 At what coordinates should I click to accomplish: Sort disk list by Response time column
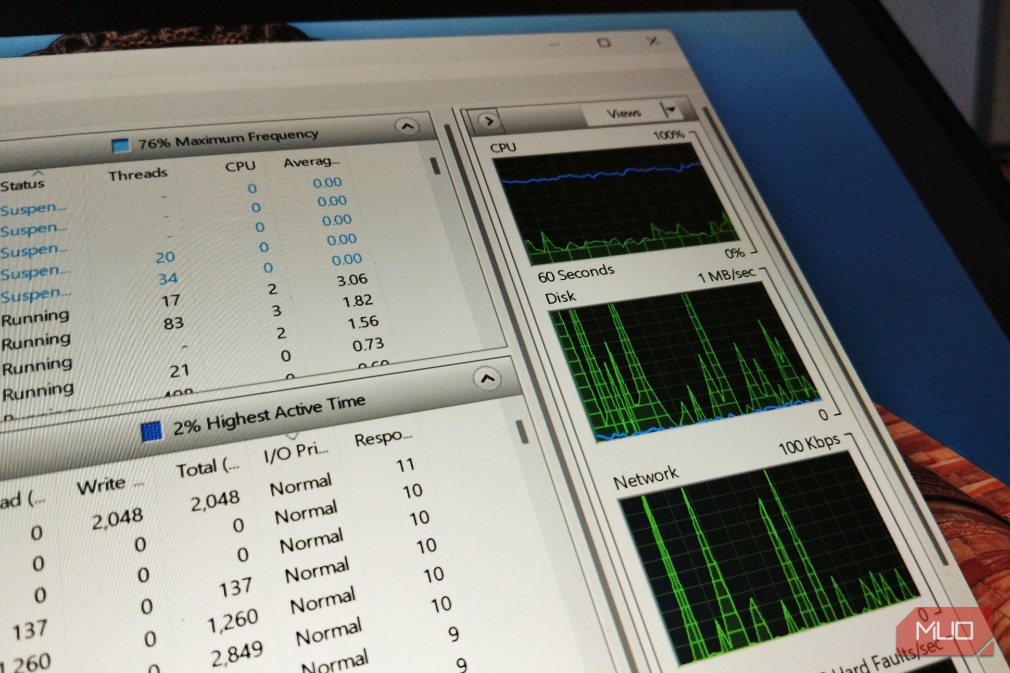pyautogui.click(x=383, y=437)
